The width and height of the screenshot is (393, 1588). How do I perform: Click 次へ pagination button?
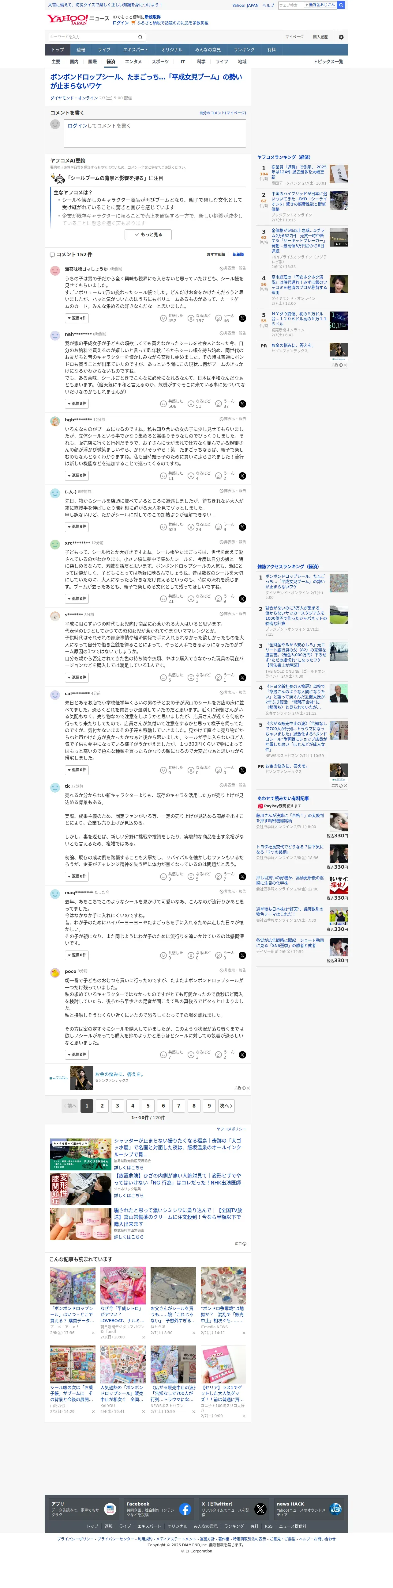pos(226,1106)
